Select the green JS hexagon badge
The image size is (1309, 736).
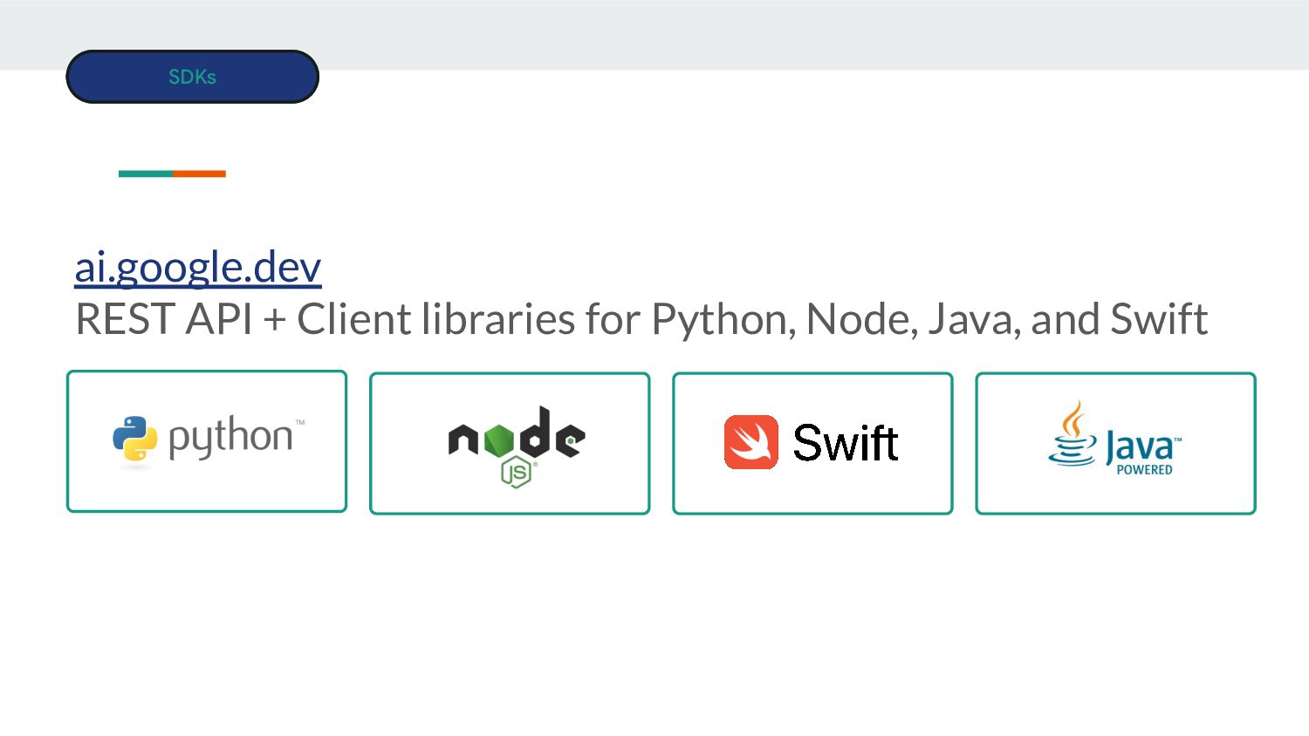(x=516, y=473)
